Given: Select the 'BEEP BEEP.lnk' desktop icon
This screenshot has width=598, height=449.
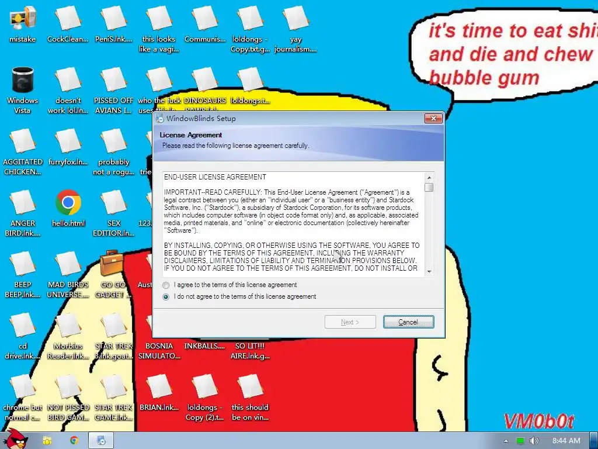Looking at the screenshot, I should point(23,275).
